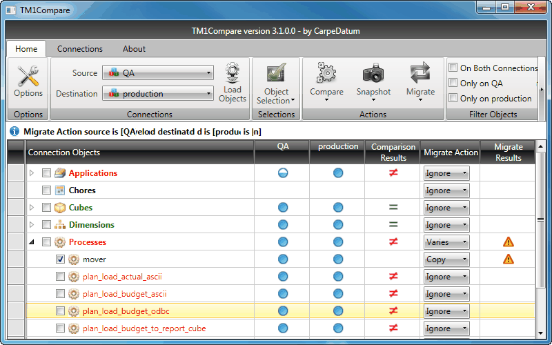Switch to the Connections tab

coord(80,49)
